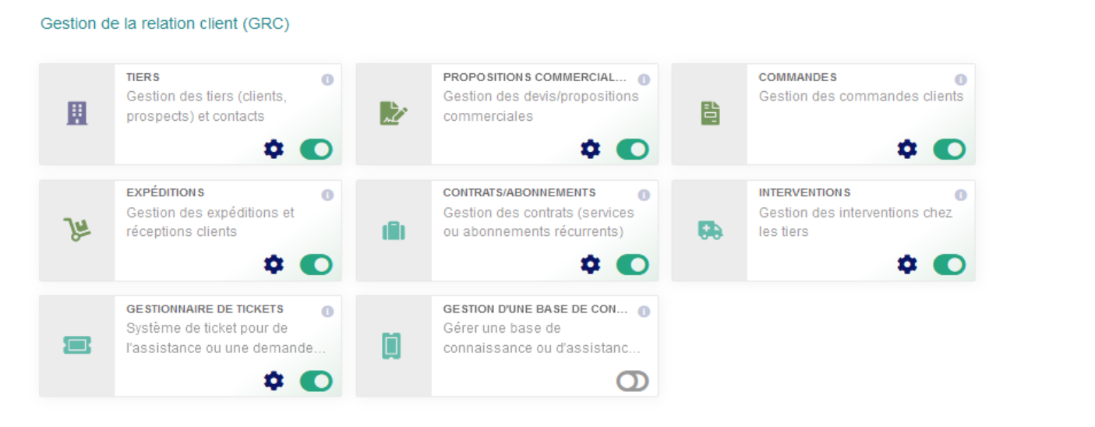Open settings gear for Gestionnaire de tickets

point(274,381)
